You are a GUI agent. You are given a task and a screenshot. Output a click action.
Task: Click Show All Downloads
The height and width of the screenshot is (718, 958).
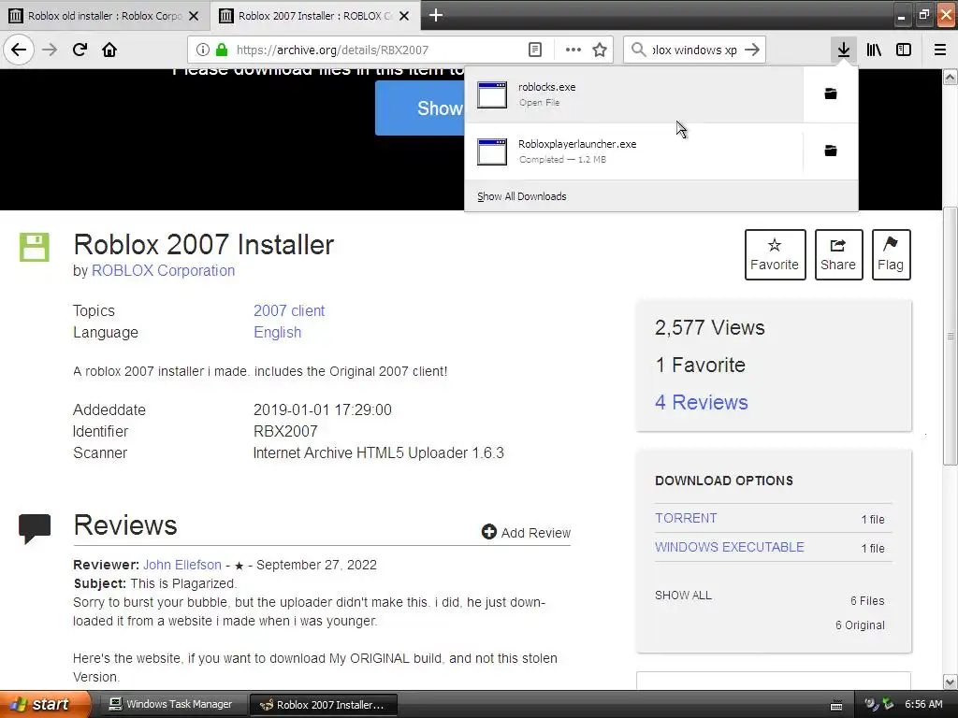pyautogui.click(x=522, y=196)
